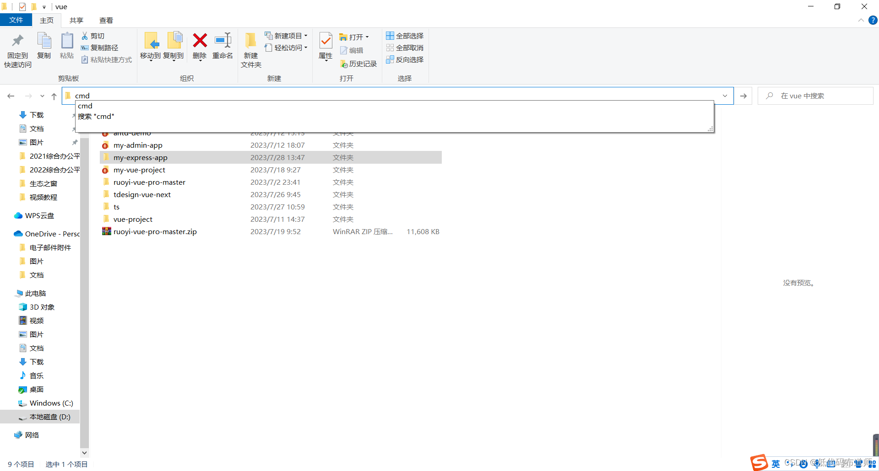The width and height of the screenshot is (879, 471).
Task: Open 电子邮件附件 under OneDrive
Action: point(50,247)
